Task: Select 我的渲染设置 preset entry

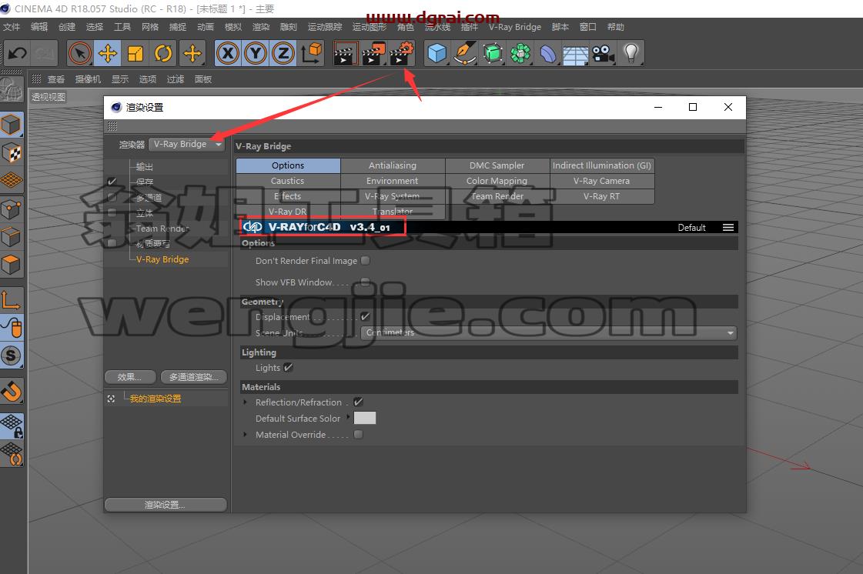Action: tap(156, 399)
